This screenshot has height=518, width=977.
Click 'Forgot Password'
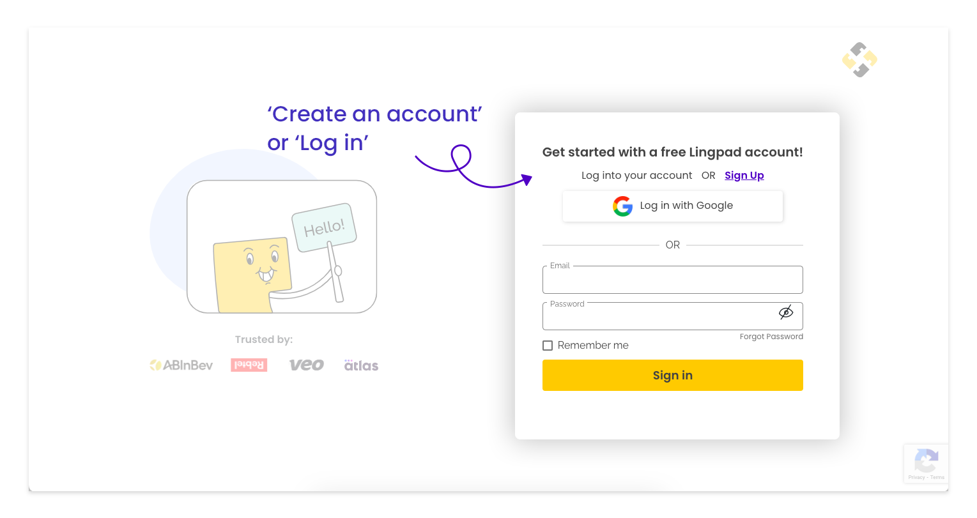click(771, 336)
